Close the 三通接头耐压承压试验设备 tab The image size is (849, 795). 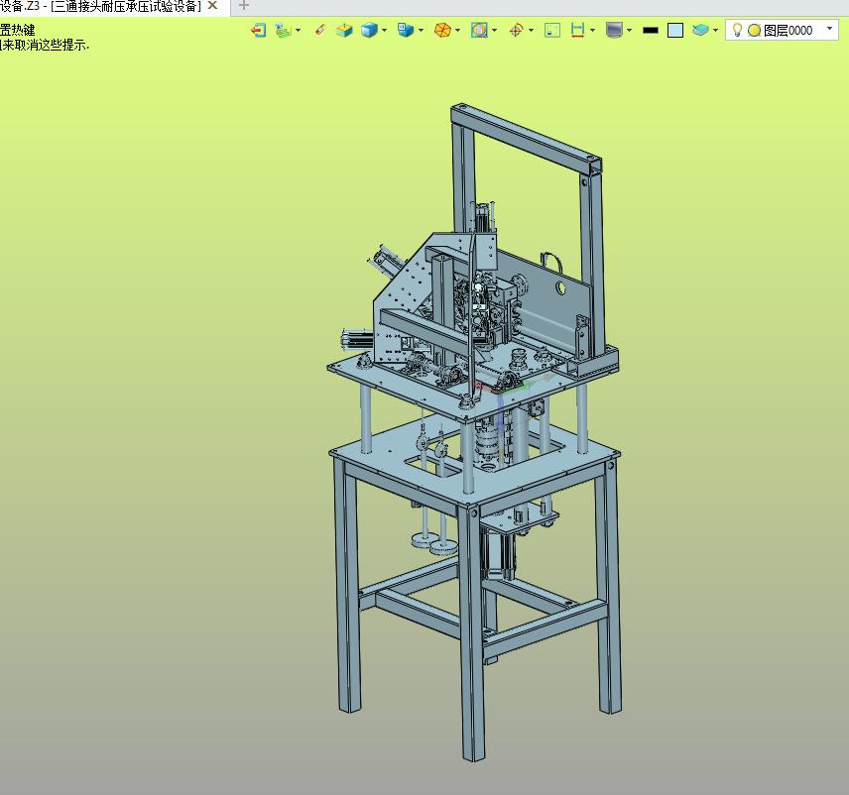pos(212,6)
